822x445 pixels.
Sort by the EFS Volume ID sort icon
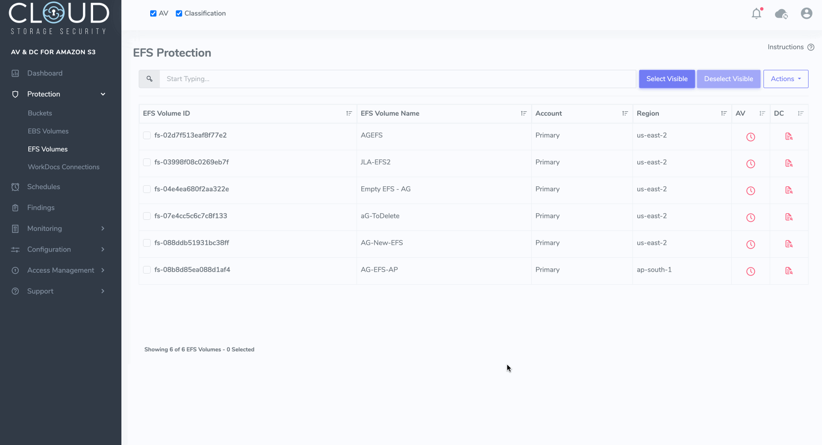click(x=349, y=114)
